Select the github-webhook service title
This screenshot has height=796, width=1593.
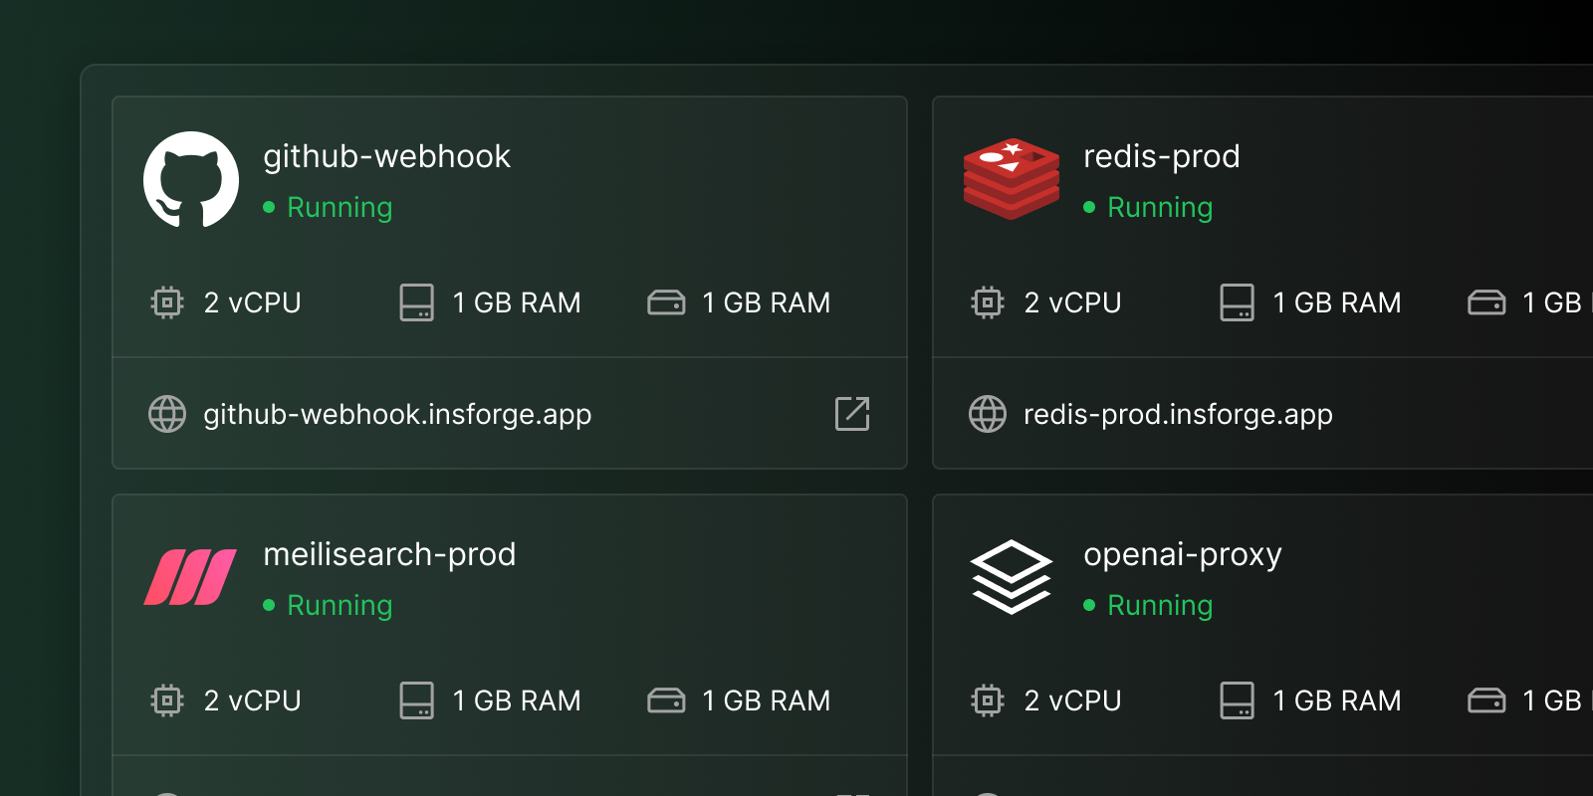click(386, 156)
